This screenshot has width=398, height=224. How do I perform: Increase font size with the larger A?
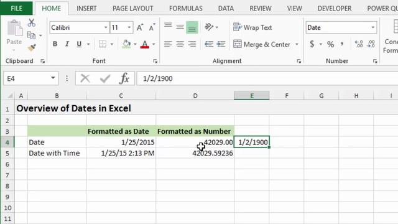pyautogui.click(x=140, y=27)
